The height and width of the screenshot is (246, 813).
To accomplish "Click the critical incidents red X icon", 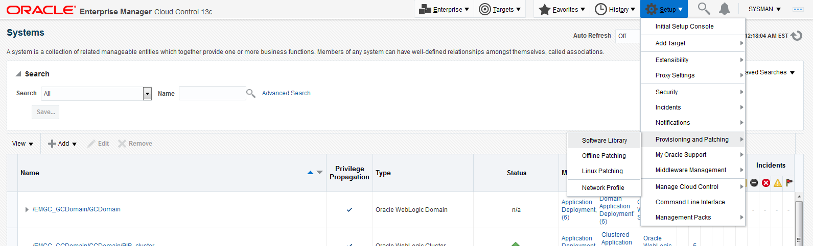I will click(766, 183).
